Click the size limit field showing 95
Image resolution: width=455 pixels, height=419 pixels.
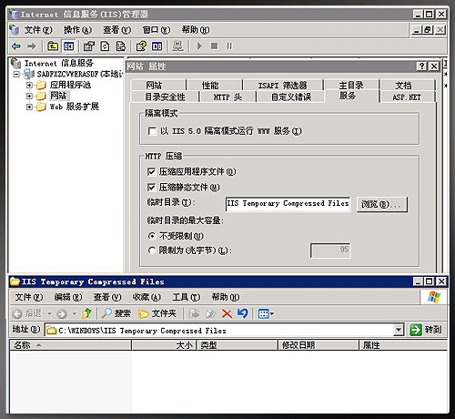pos(330,250)
